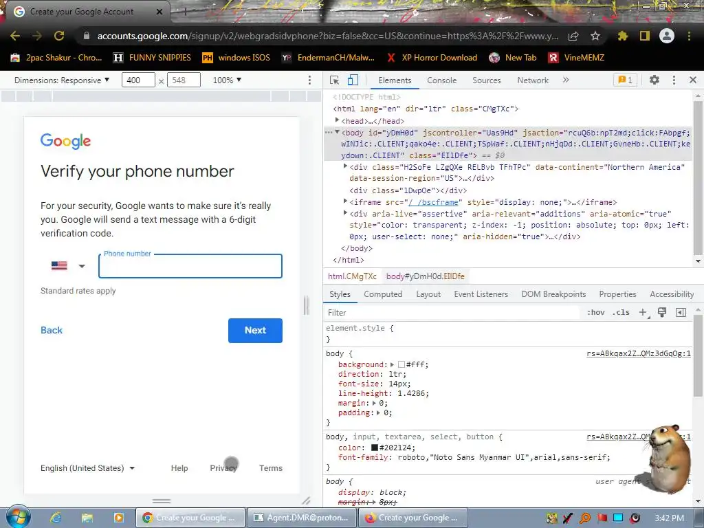This screenshot has height=528, width=704.
Task: Click the issues warning badge
Action: point(626,80)
